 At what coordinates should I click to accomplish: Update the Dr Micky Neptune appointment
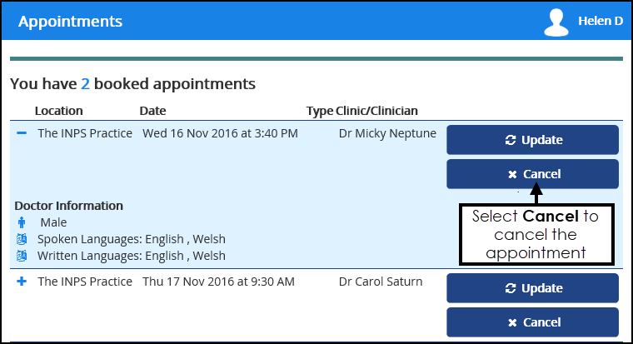tap(533, 140)
